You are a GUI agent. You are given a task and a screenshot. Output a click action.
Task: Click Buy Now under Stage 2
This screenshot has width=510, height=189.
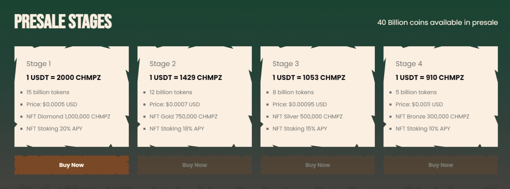194,165
